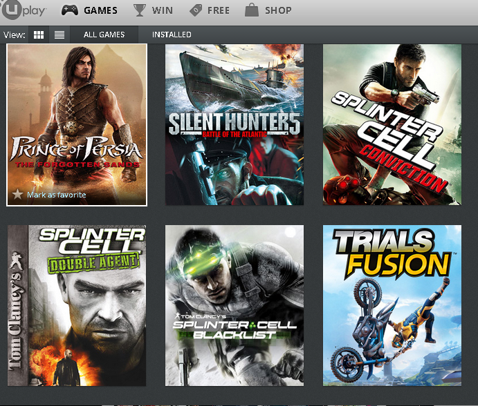Select the INSTALLED tab
The width and height of the screenshot is (478, 406).
[x=172, y=35]
